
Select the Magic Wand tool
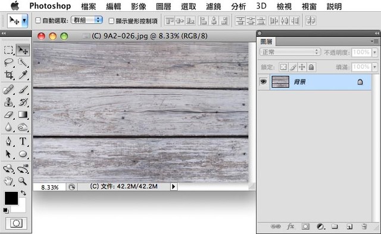click(23, 62)
